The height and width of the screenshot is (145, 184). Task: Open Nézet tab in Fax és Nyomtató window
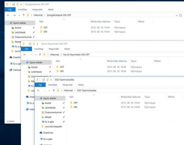(67, 49)
